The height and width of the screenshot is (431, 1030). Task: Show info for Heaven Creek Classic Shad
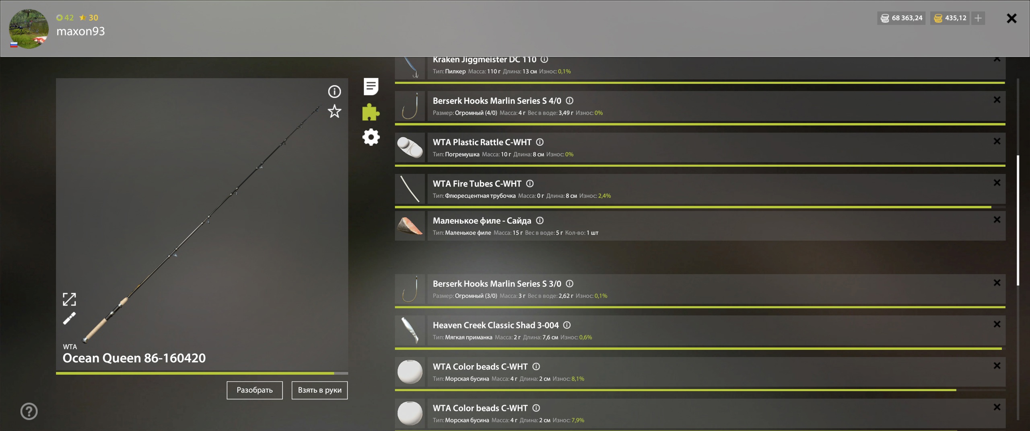567,325
